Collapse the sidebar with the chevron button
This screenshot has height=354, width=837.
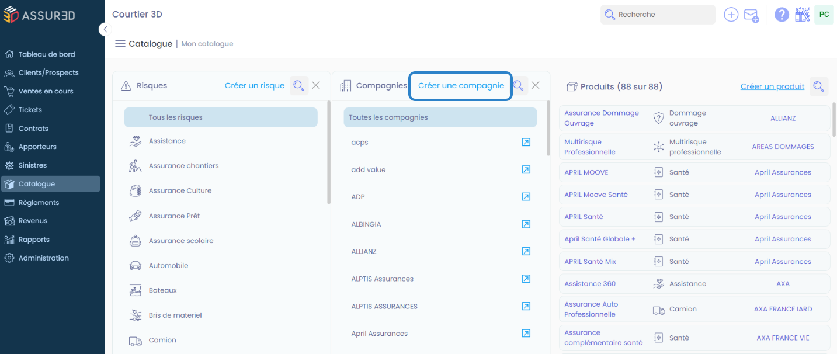[x=105, y=29]
